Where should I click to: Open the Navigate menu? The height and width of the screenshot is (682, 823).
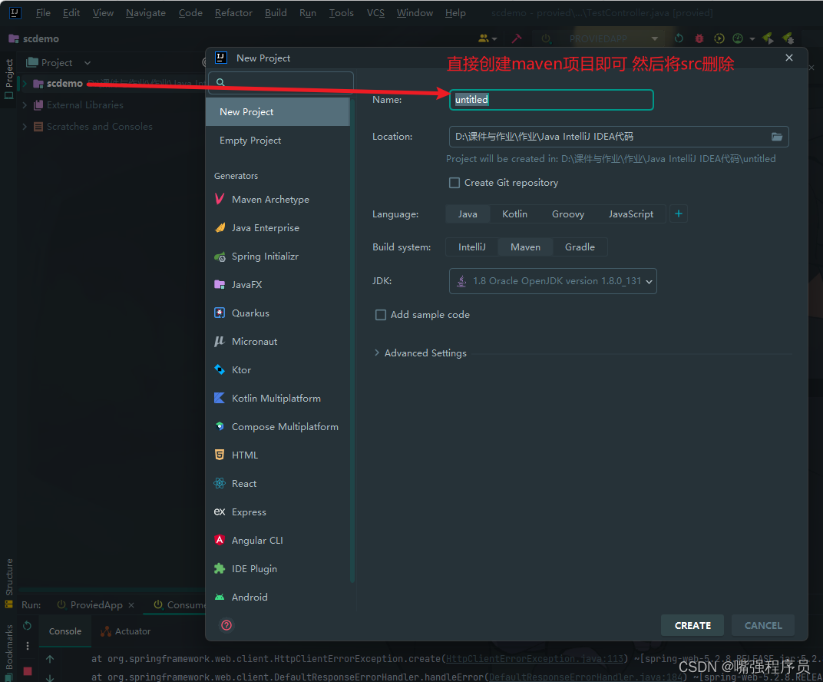tap(146, 12)
